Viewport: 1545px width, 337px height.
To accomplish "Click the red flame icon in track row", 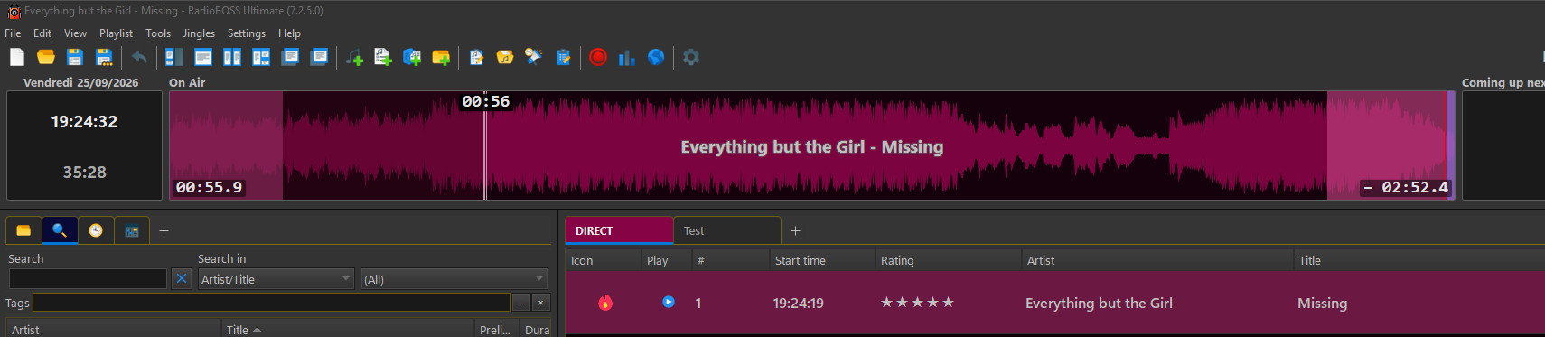I will pyautogui.click(x=605, y=303).
